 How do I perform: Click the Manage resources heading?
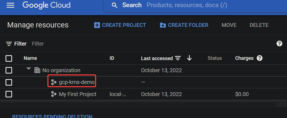(x=38, y=25)
